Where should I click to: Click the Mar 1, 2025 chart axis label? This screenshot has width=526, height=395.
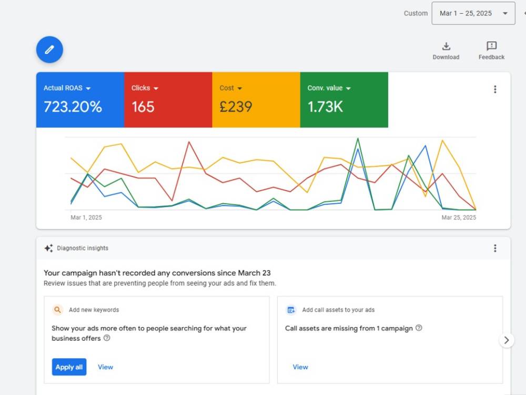86,218
